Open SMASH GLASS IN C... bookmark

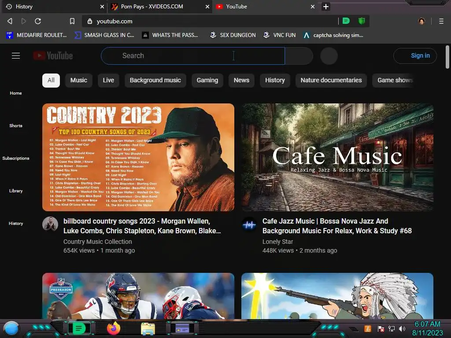click(x=104, y=35)
